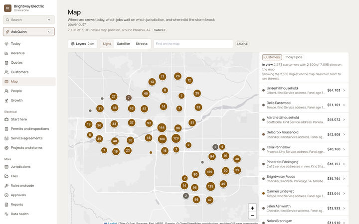Viewport: 359px width, 224px height.
Task: Open the Layers 2 on dropdown
Action: pyautogui.click(x=82, y=44)
